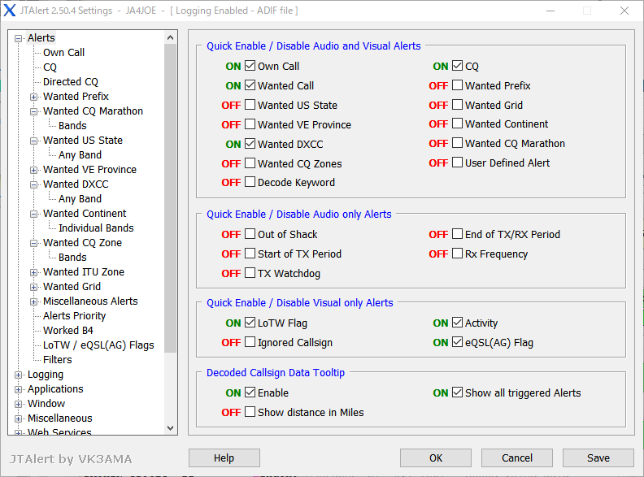This screenshot has height=477, width=644.
Task: Enable the User Defined Alert checkbox
Action: [x=457, y=163]
